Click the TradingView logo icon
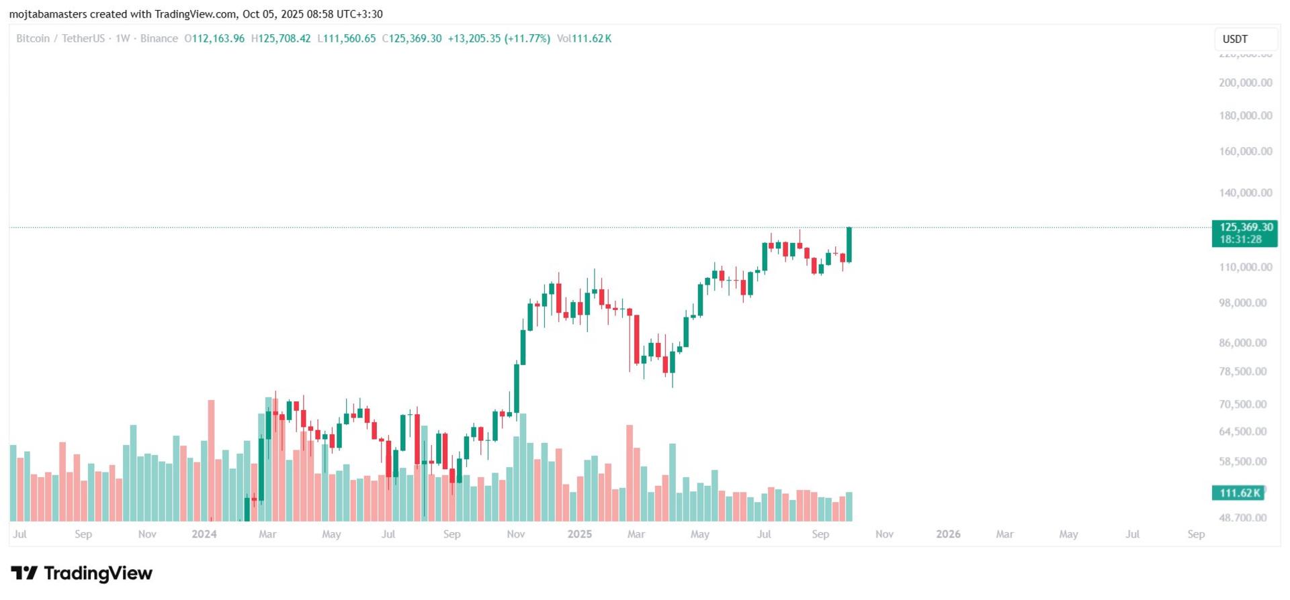 coord(24,573)
